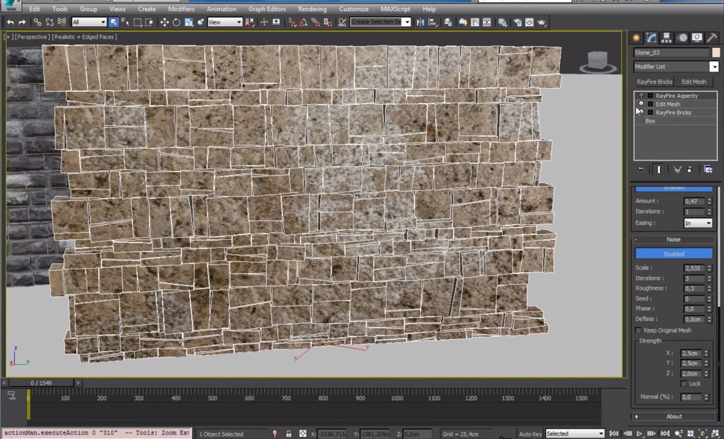Screen dimensions: 724x439
Task: Expand the RayFire Asperity modifier plus box
Action: tap(650, 96)
